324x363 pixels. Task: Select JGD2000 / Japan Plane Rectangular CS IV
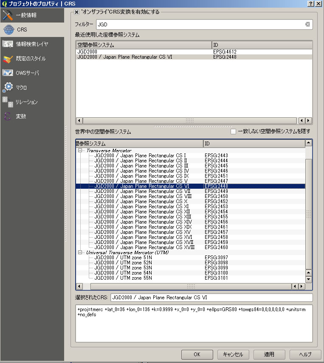pos(142,171)
